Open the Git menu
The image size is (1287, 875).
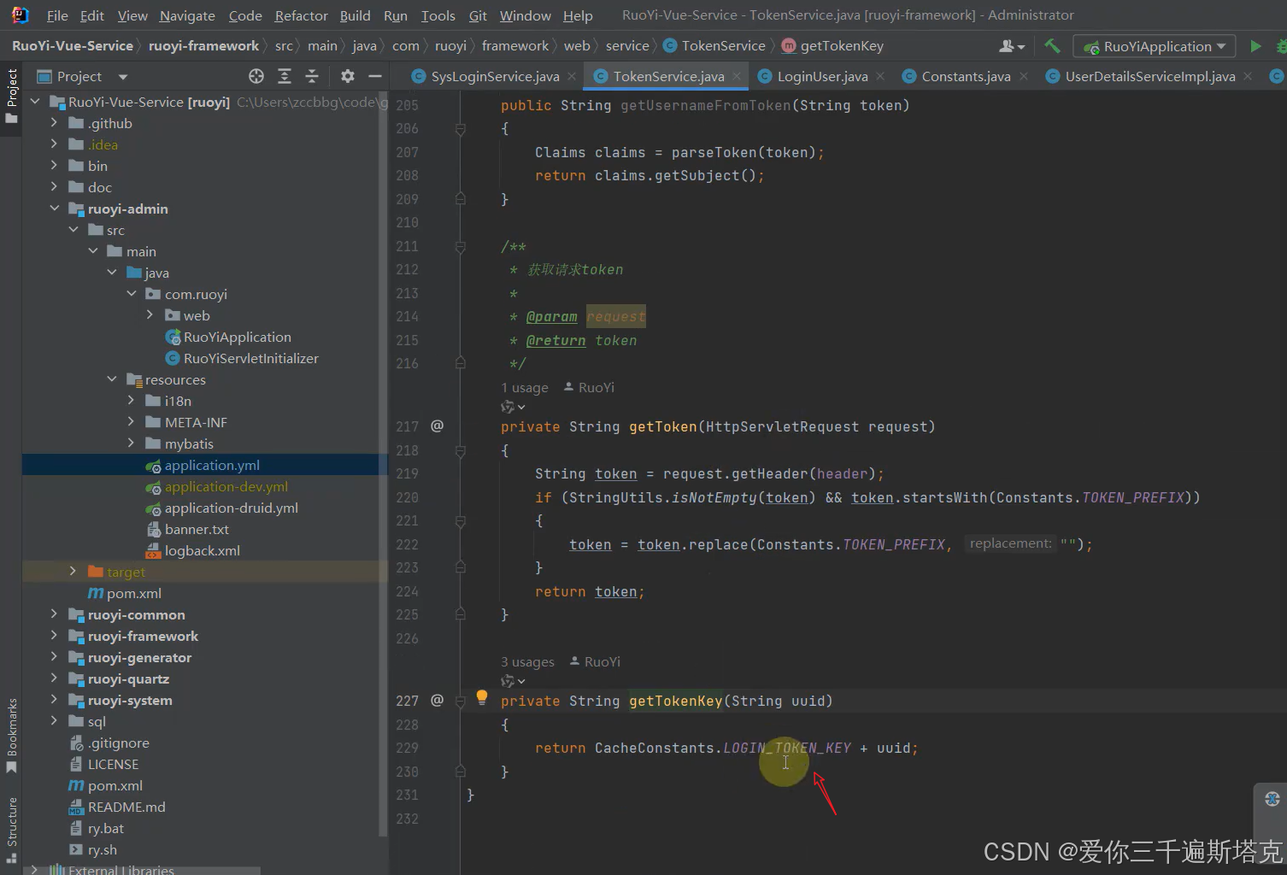pos(478,15)
